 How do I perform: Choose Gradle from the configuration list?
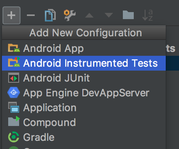click(84, 137)
